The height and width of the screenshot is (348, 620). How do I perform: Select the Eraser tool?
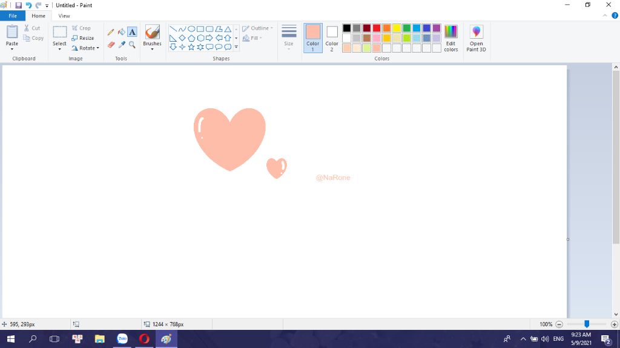111,45
